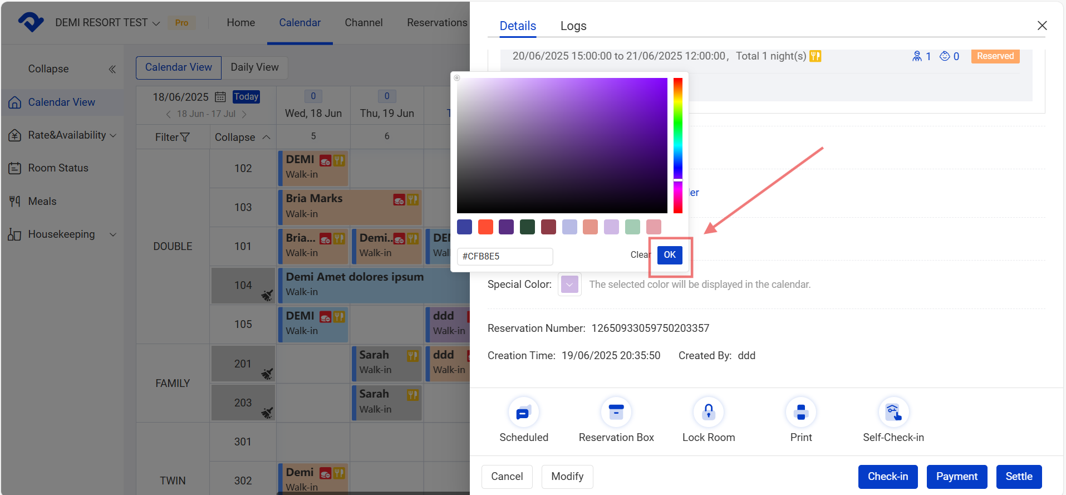Click the double-chevron sidebar collapse icon
This screenshot has width=1066, height=495.
[x=112, y=69]
